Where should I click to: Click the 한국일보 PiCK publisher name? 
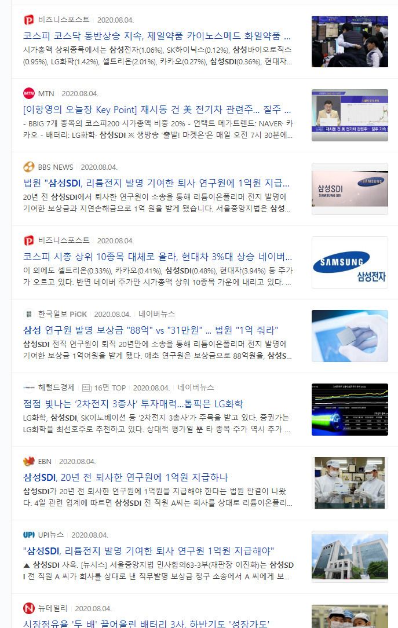click(62, 314)
